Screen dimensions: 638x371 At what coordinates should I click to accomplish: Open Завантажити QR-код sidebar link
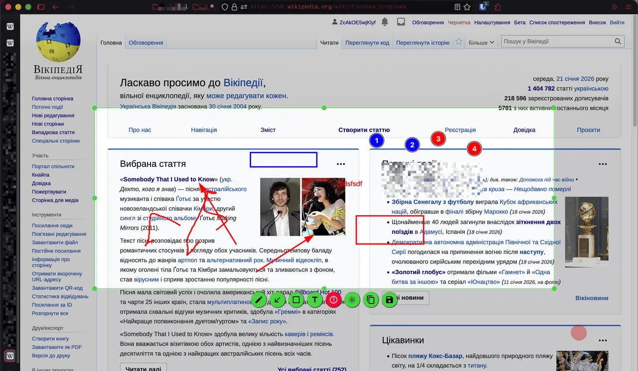pos(57,288)
